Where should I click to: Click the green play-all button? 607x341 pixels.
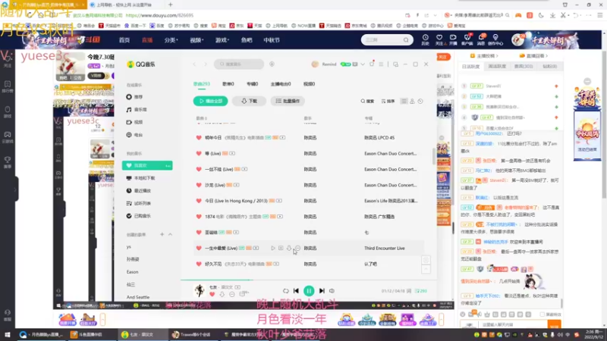210,101
